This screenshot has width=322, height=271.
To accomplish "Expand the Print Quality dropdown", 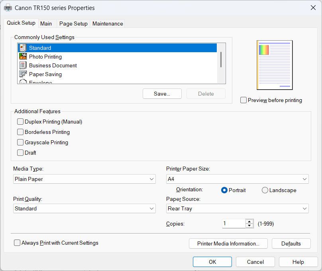I will click(x=84, y=208).
